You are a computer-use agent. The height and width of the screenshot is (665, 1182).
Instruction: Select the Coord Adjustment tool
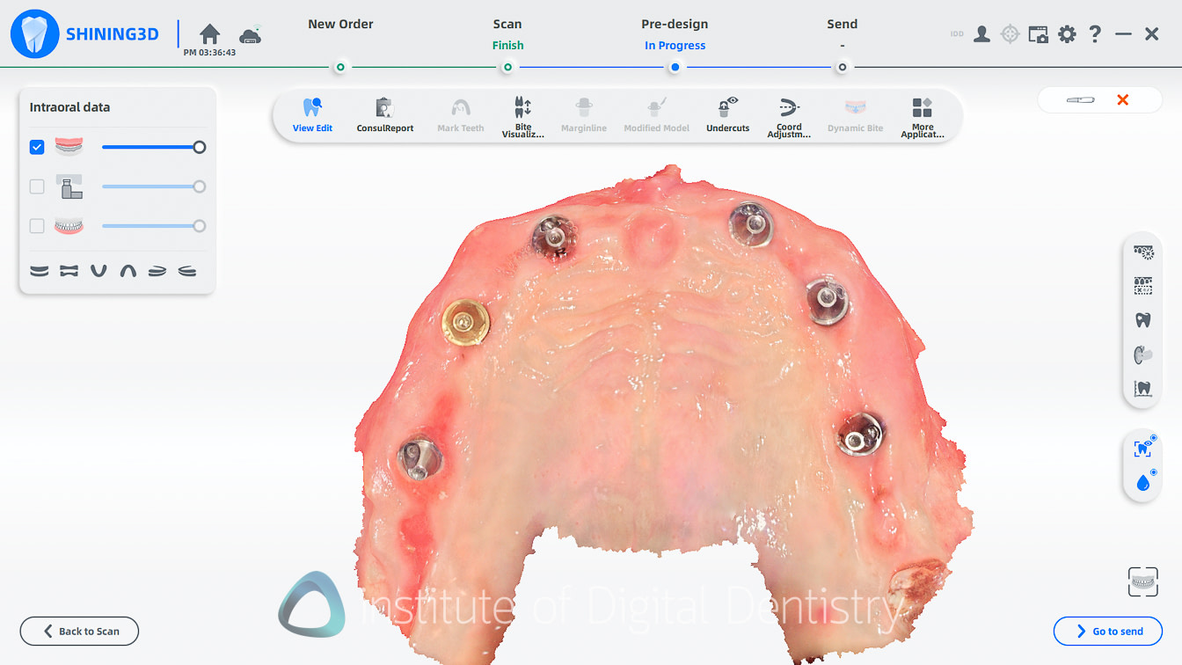[789, 115]
